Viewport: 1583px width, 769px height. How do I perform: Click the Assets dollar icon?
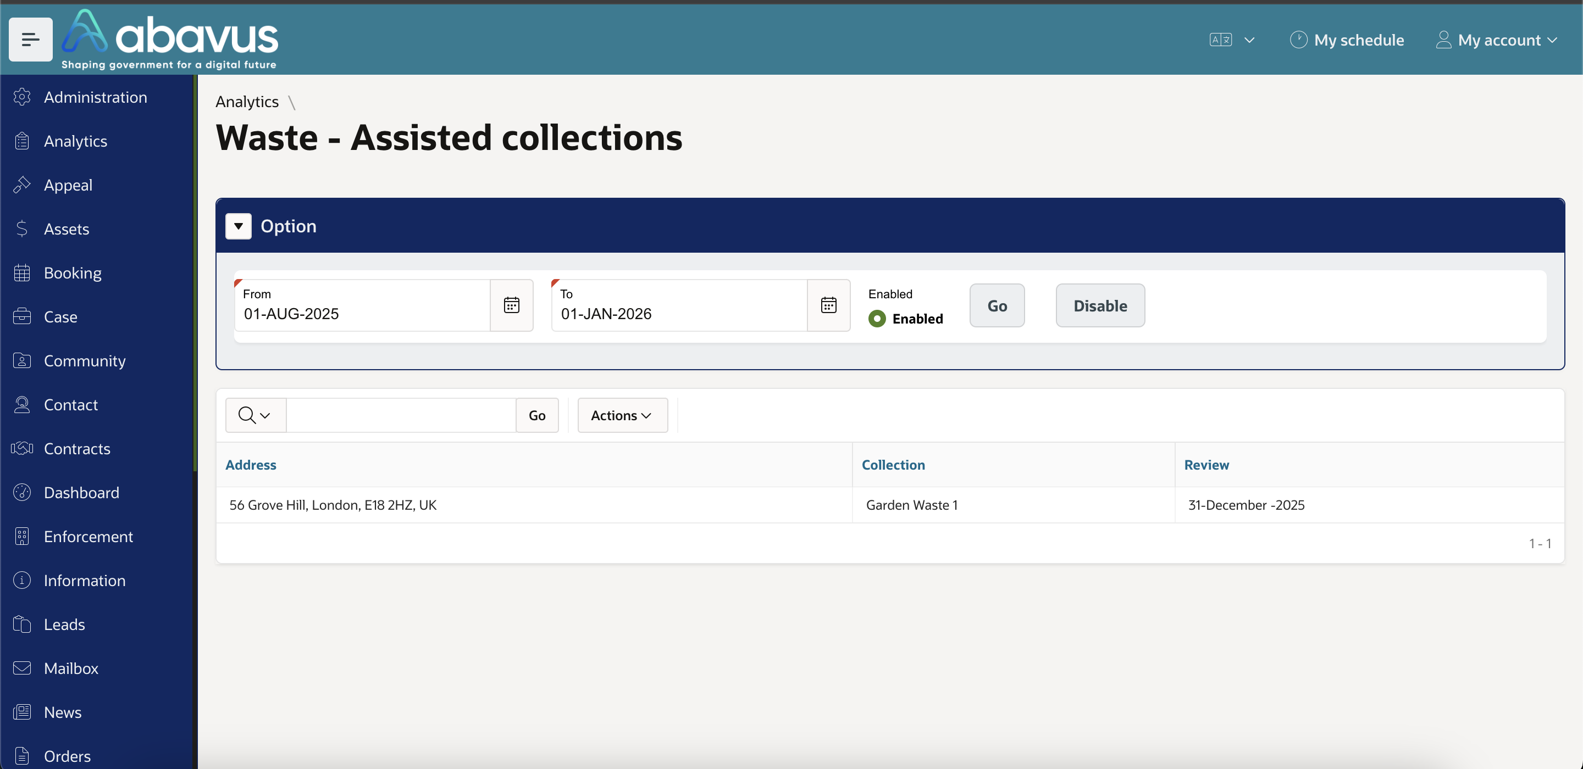click(x=22, y=229)
